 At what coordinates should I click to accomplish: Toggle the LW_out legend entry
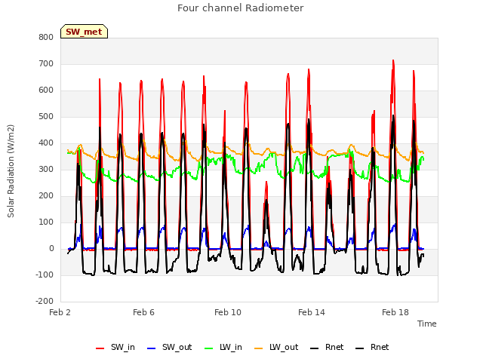click(276, 347)
